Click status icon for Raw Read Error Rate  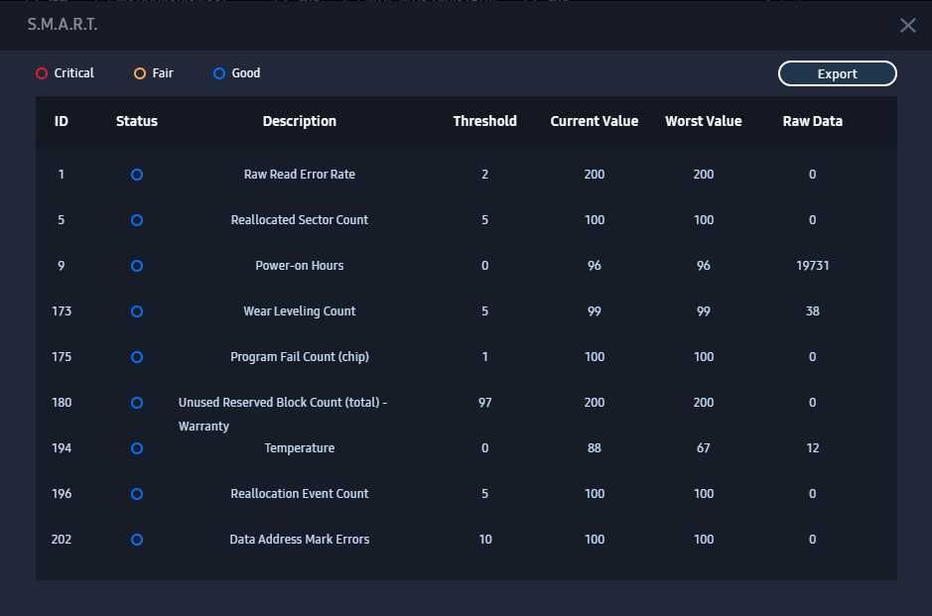(137, 175)
